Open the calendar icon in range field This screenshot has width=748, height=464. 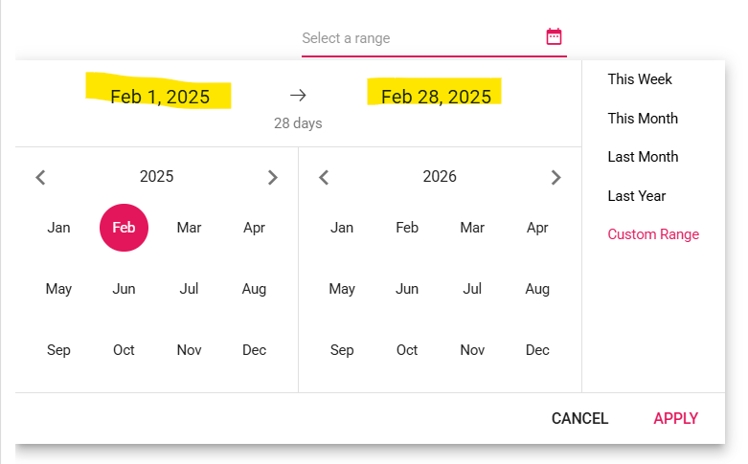(554, 37)
